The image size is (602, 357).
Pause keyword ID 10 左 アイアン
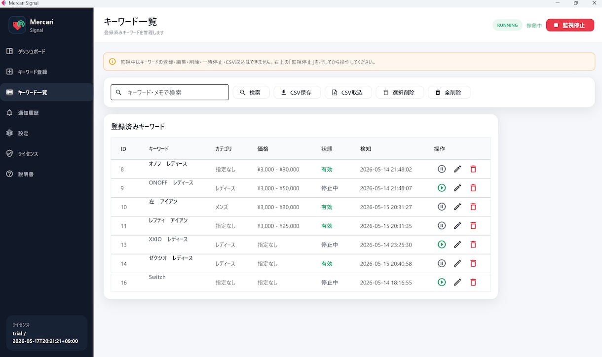[x=442, y=207]
